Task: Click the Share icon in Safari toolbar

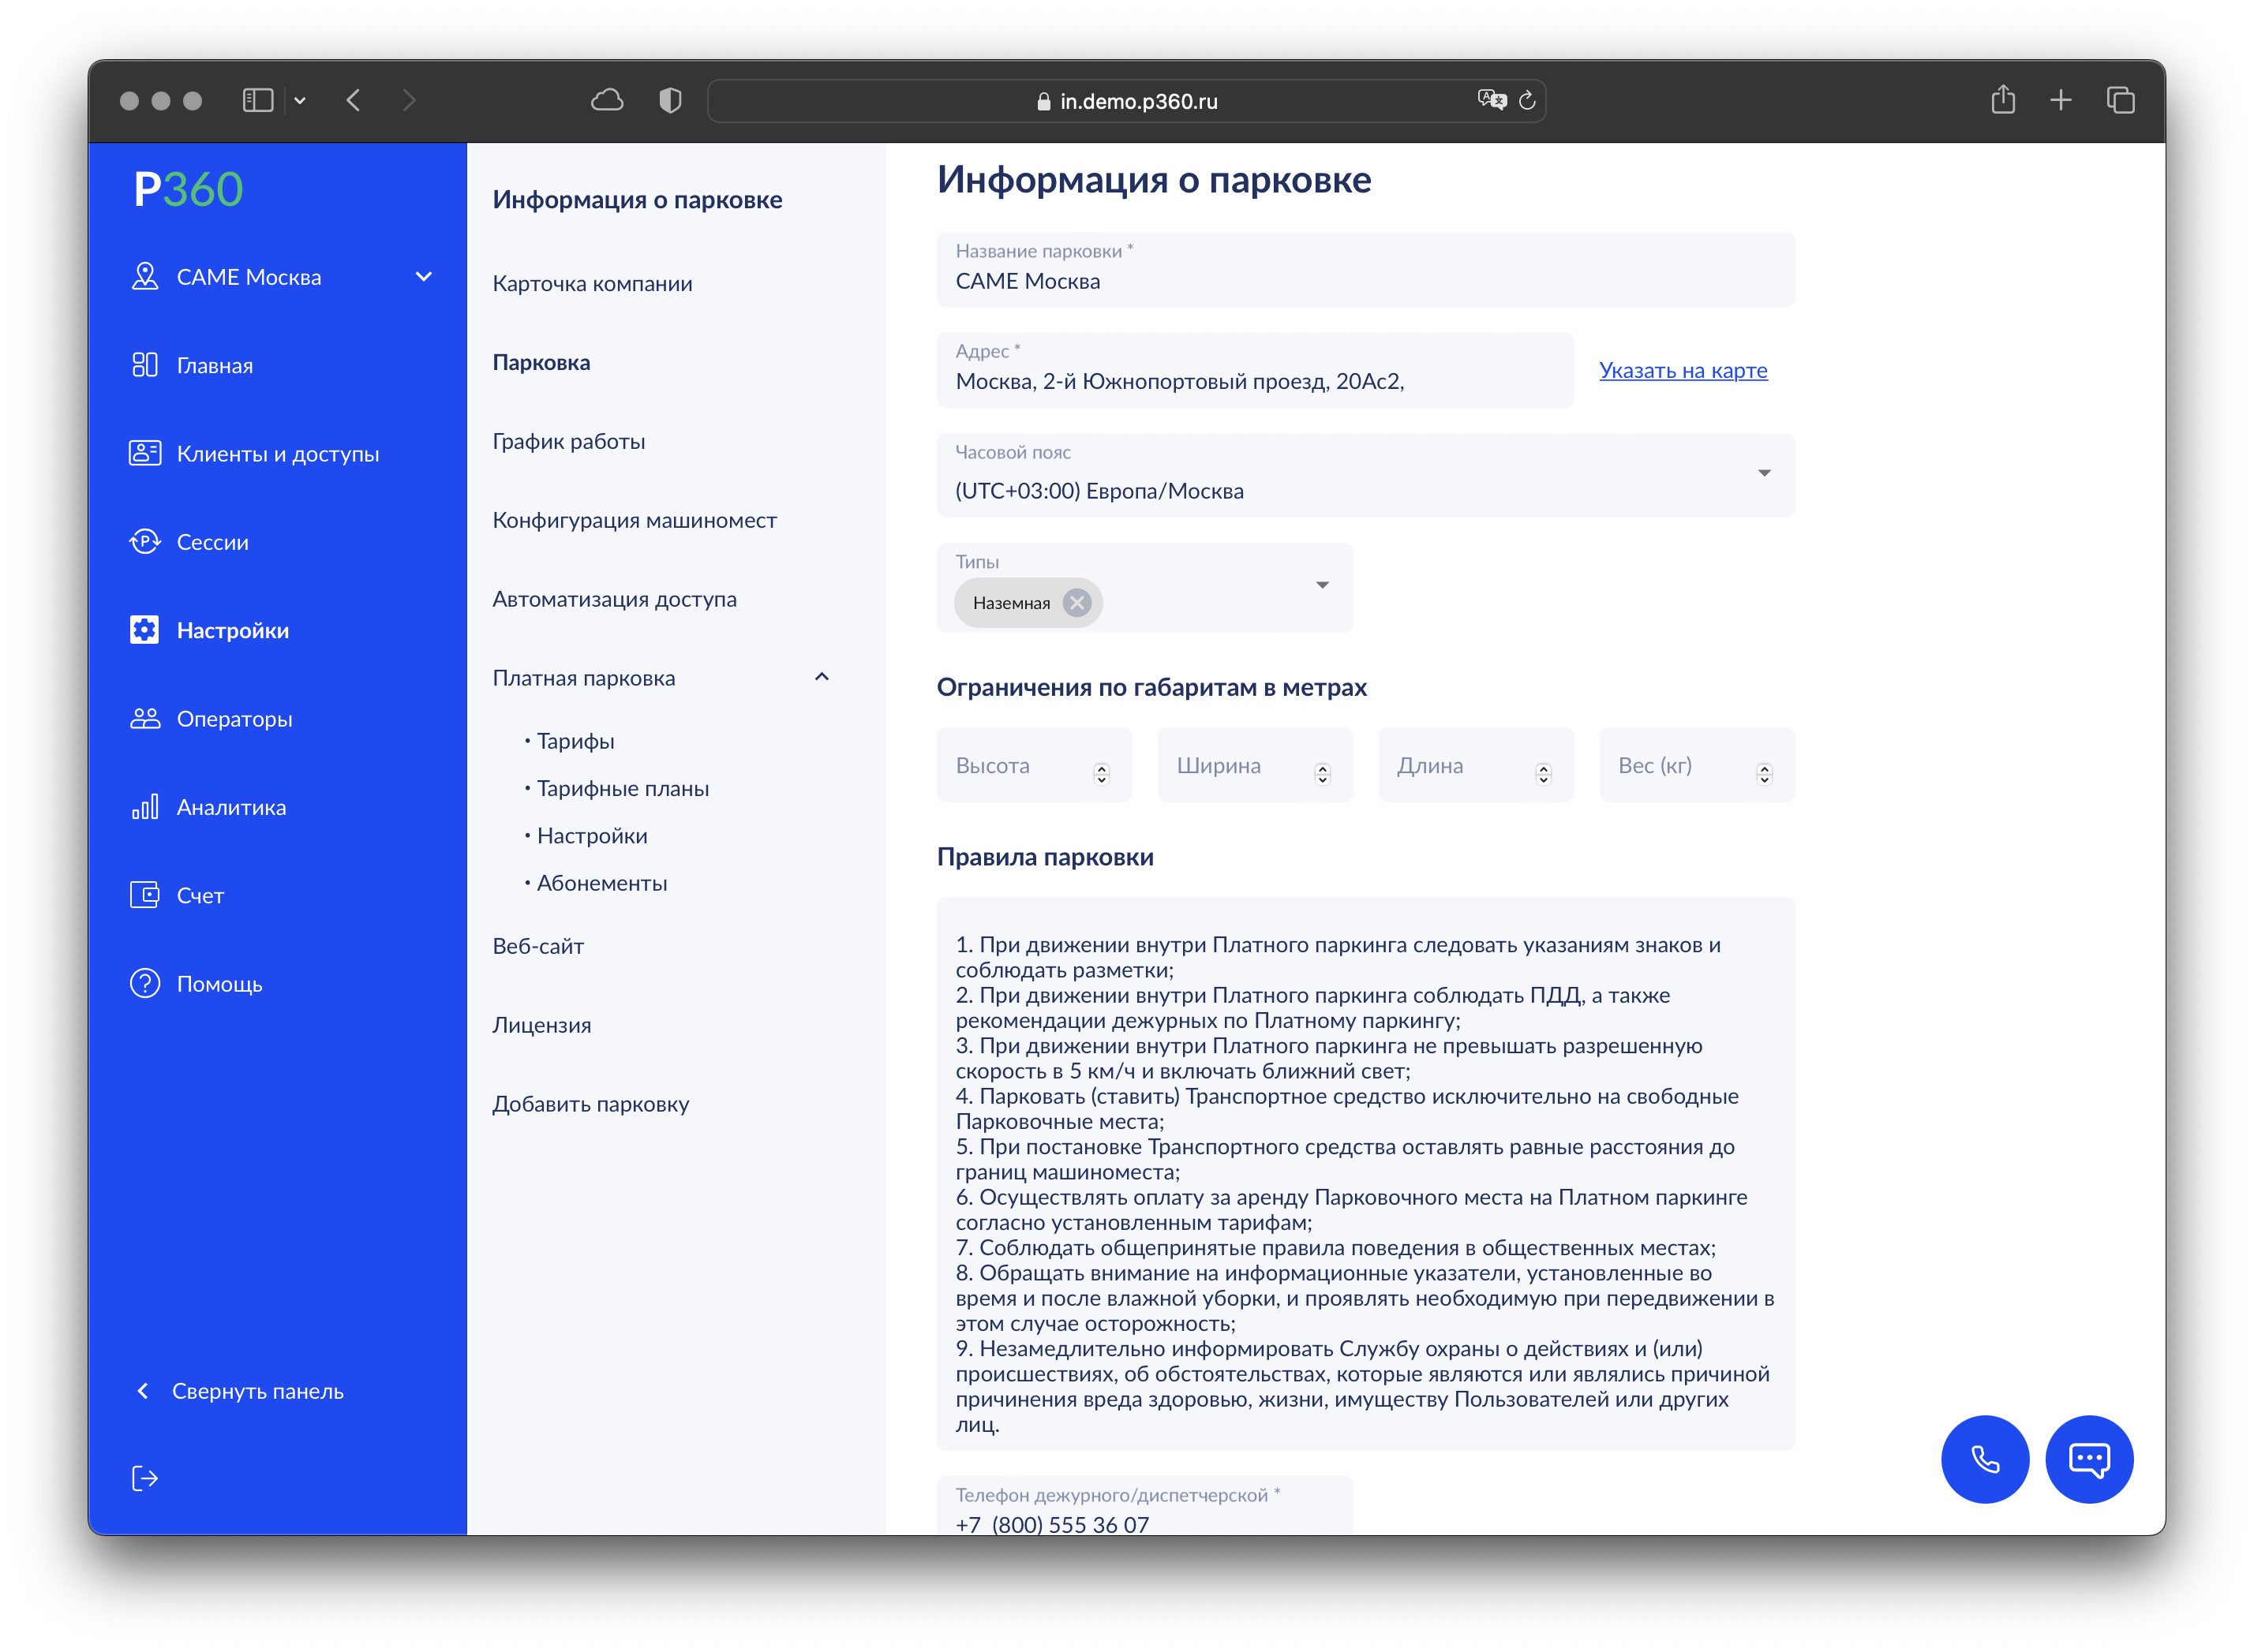Action: [2003, 99]
